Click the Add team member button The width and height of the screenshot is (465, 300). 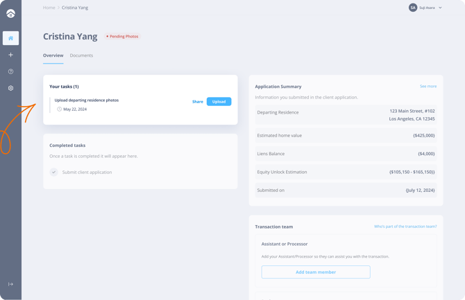pyautogui.click(x=316, y=272)
